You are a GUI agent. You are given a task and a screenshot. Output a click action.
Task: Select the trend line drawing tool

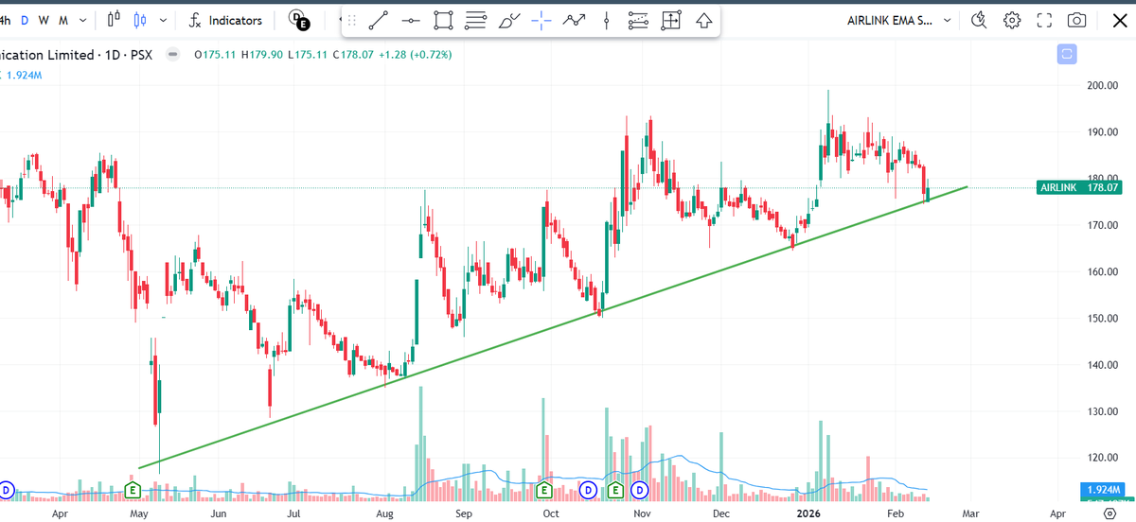(379, 20)
